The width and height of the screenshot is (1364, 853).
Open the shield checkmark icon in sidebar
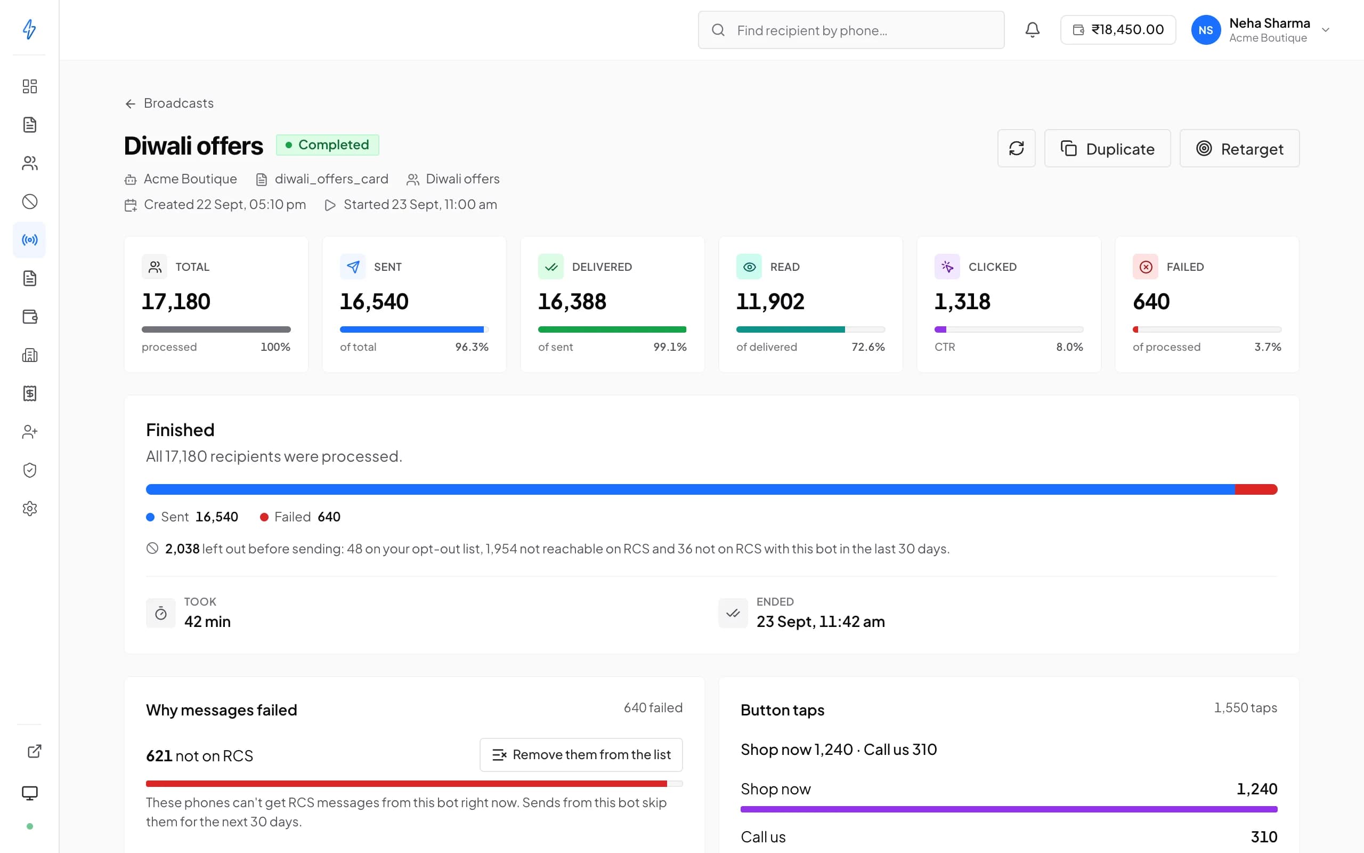(x=29, y=470)
